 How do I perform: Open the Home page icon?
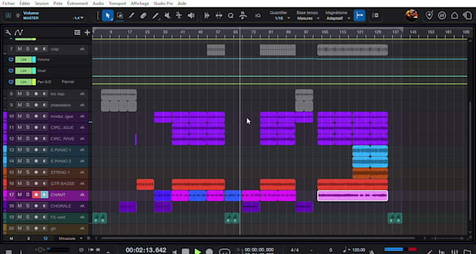point(454,15)
